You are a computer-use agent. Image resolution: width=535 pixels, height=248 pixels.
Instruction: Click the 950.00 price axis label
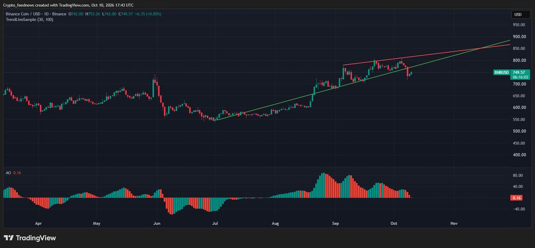tap(519, 25)
